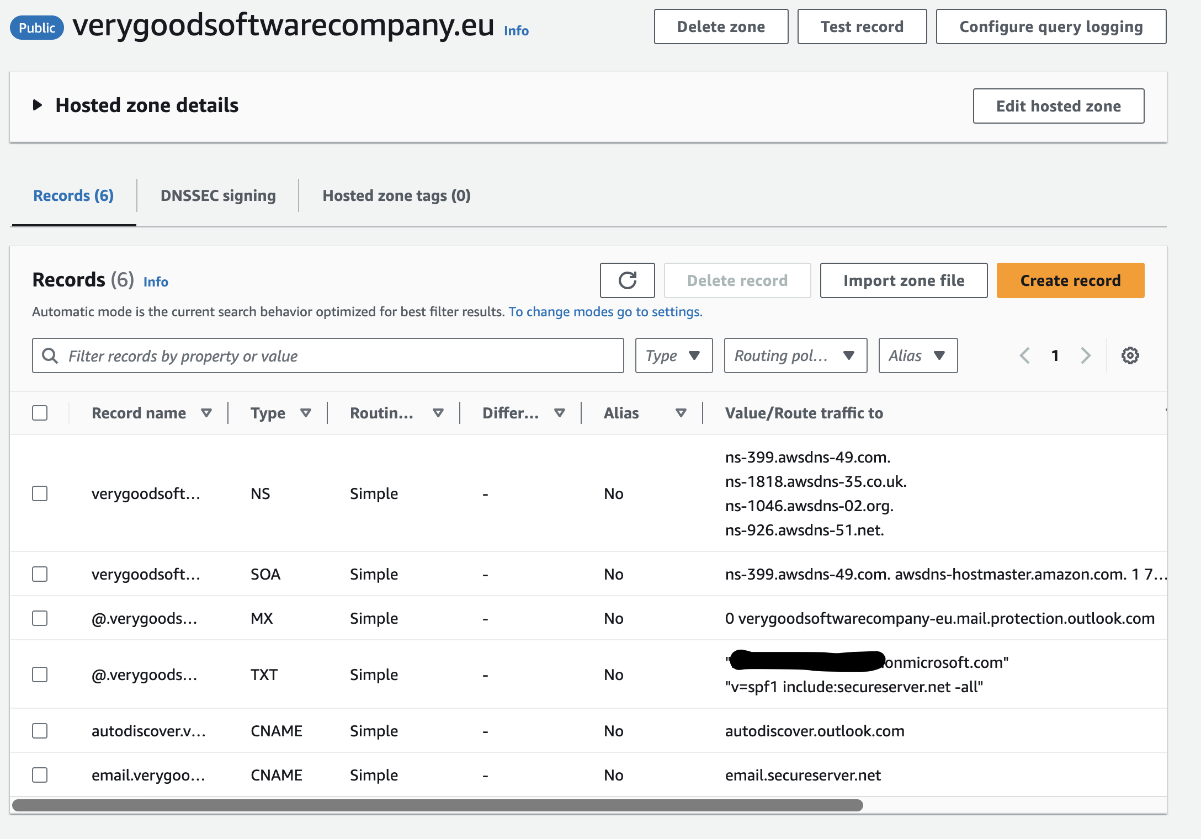The image size is (1201, 839).
Task: Click the SOA record name cell
Action: click(146, 574)
